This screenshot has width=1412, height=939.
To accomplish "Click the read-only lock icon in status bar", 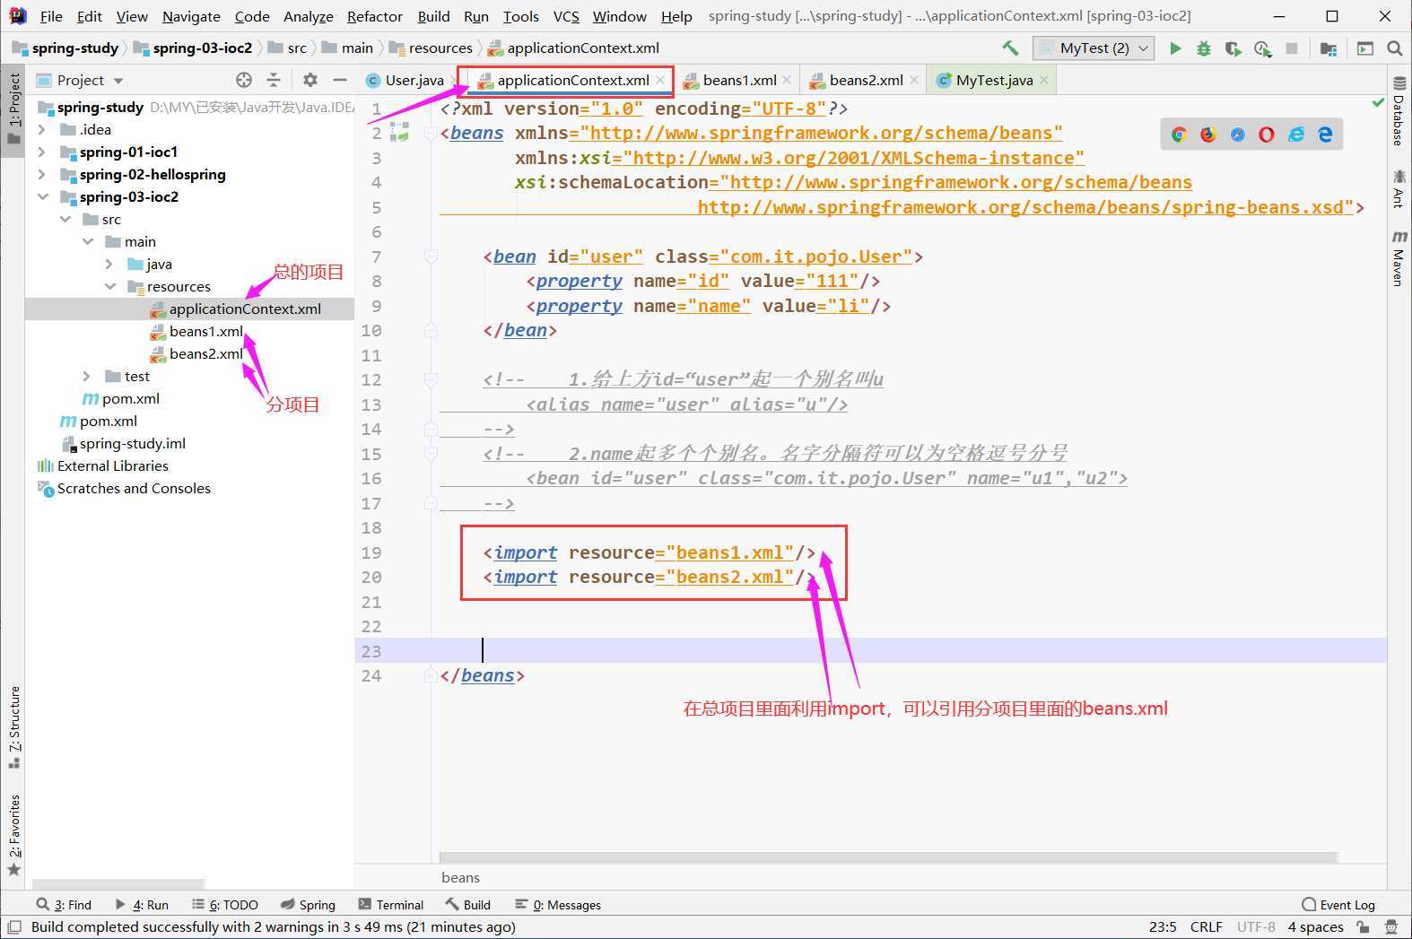I will coord(1364,927).
